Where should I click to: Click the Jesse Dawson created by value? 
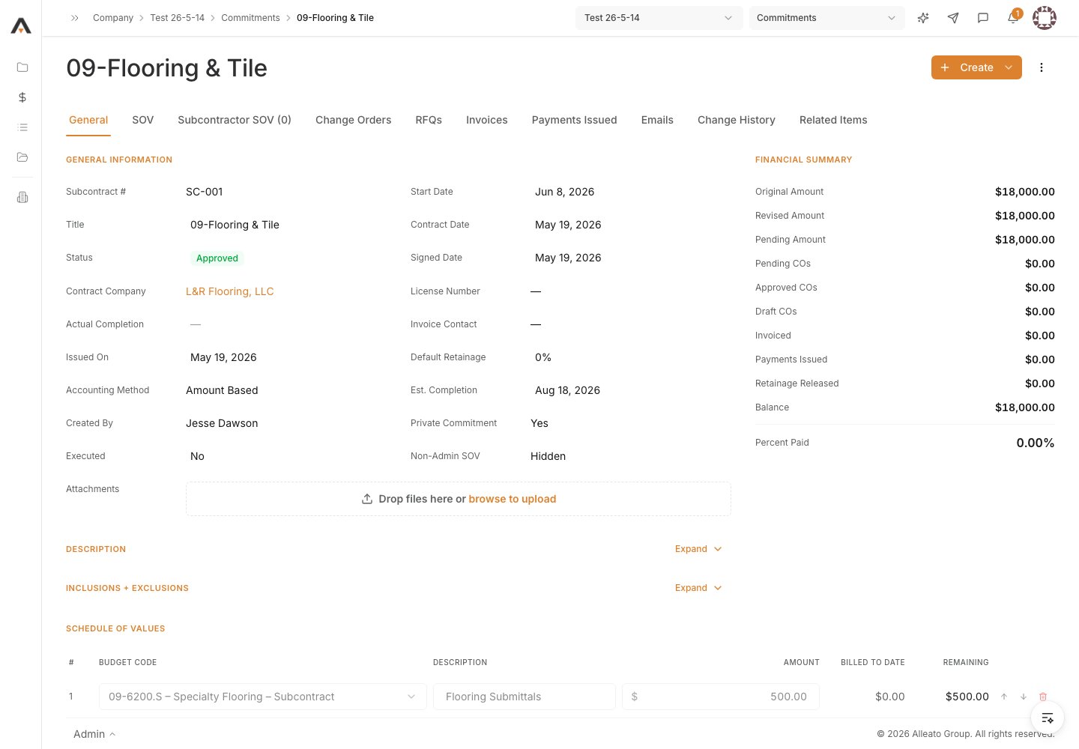222,423
